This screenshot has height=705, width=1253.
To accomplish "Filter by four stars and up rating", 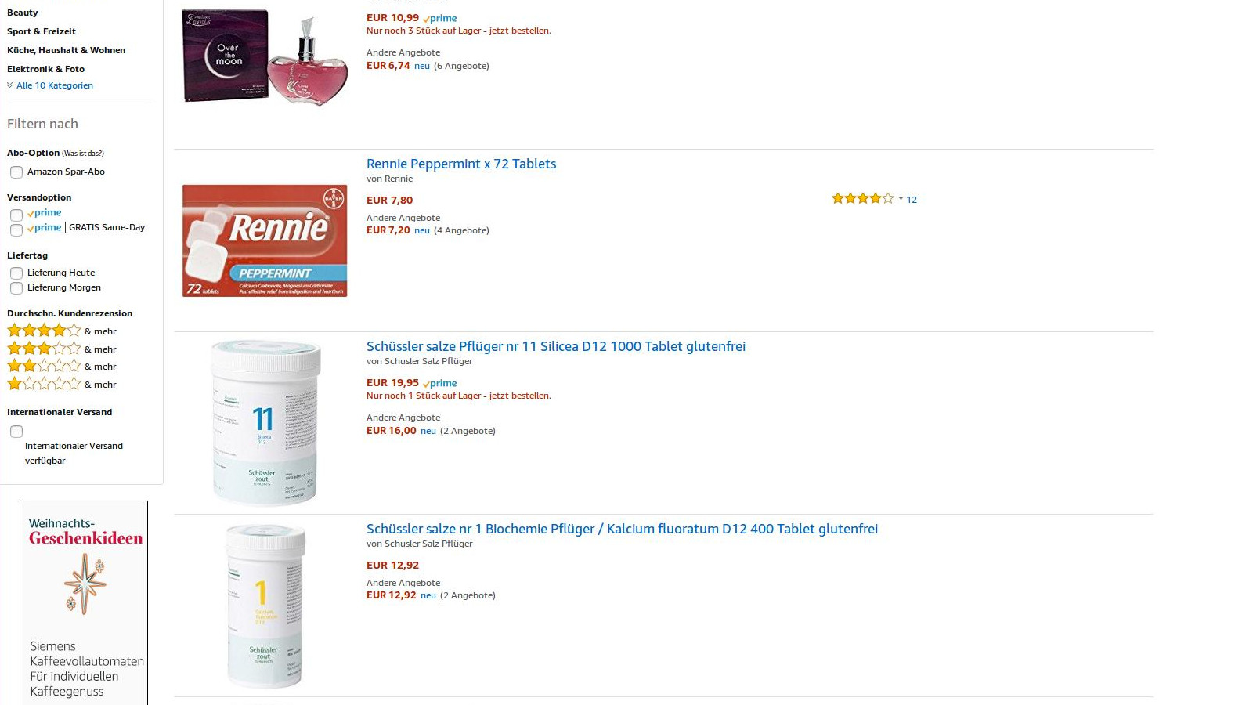I will coord(45,331).
